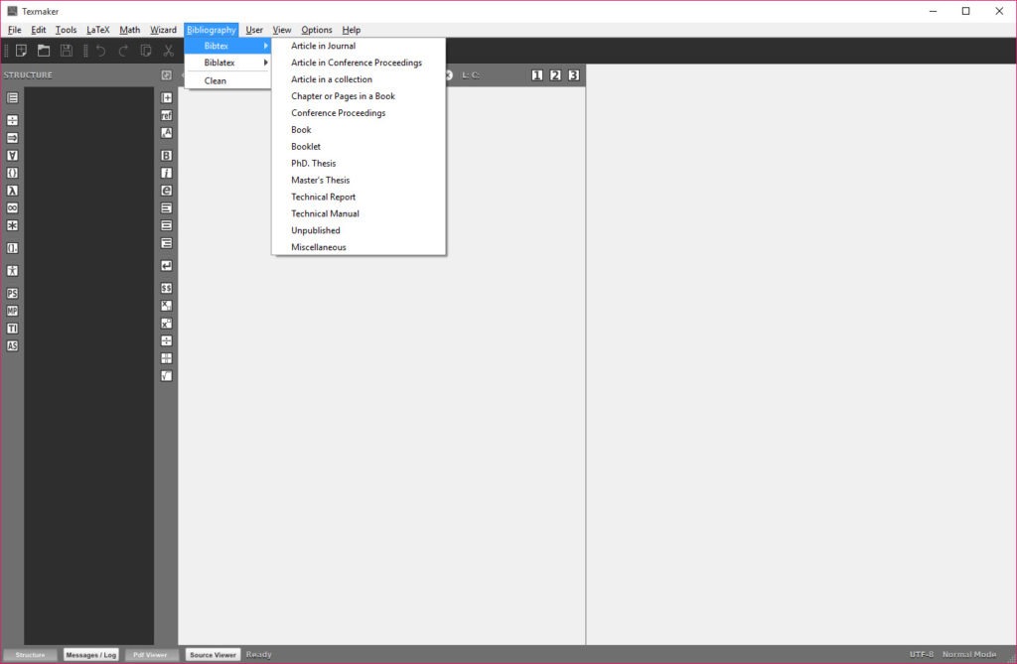1017x664 pixels.
Task: Open the LaTeX menu
Action: point(98,30)
